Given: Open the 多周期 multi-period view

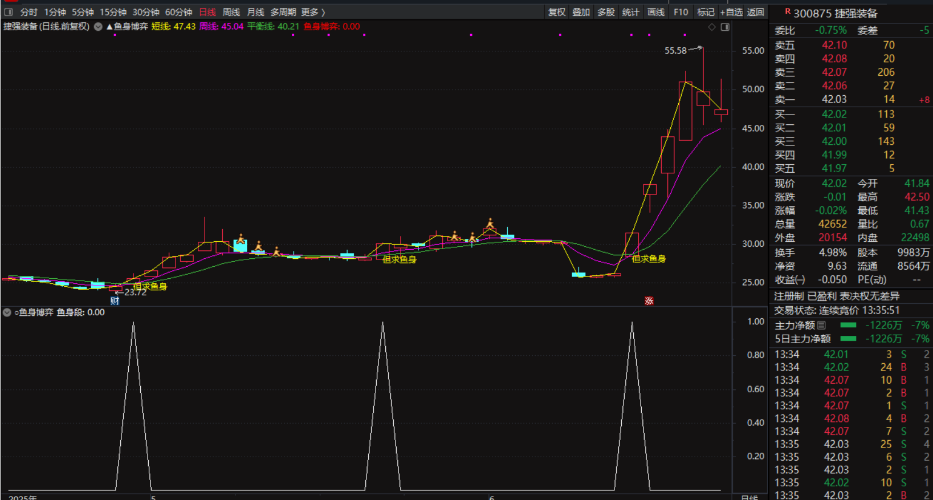Looking at the screenshot, I should pyautogui.click(x=283, y=12).
